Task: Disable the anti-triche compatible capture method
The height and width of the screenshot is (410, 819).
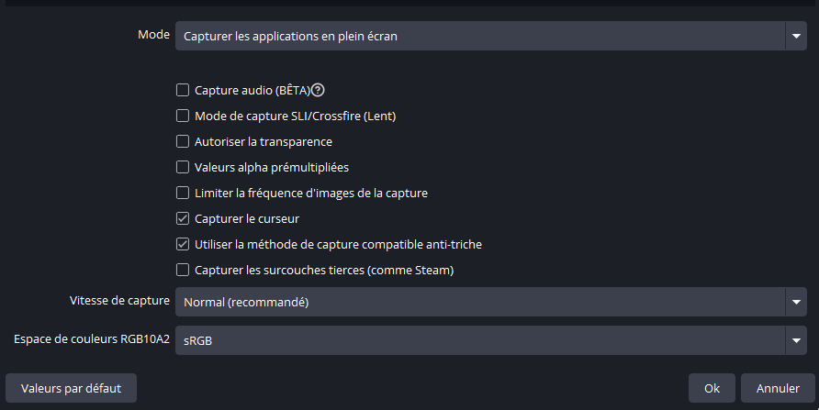Action: pyautogui.click(x=183, y=245)
